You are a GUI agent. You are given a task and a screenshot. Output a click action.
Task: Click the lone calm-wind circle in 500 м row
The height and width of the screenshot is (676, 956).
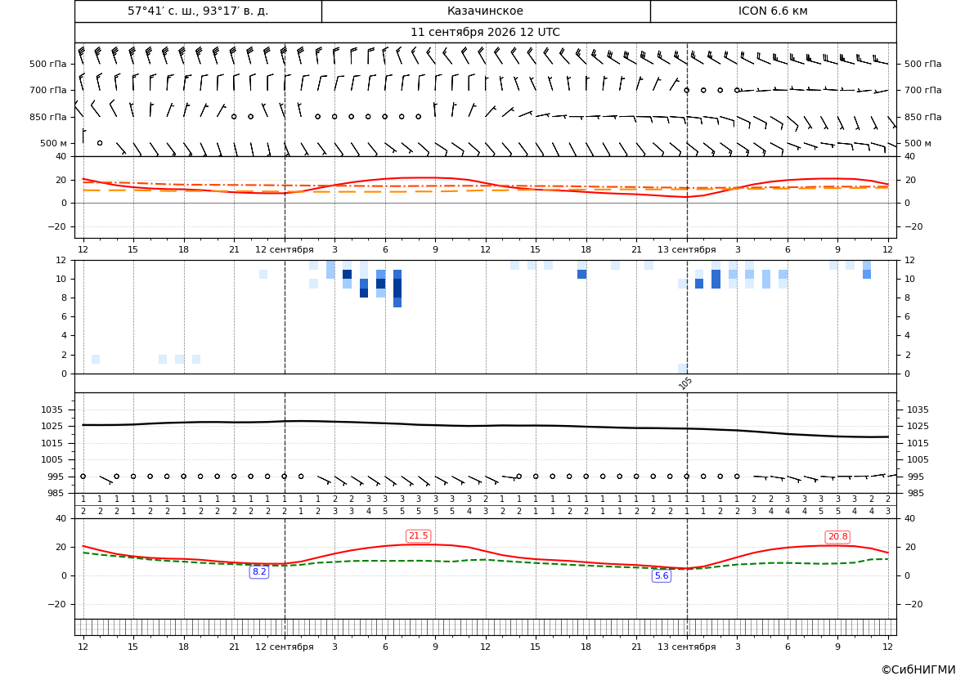(x=100, y=143)
